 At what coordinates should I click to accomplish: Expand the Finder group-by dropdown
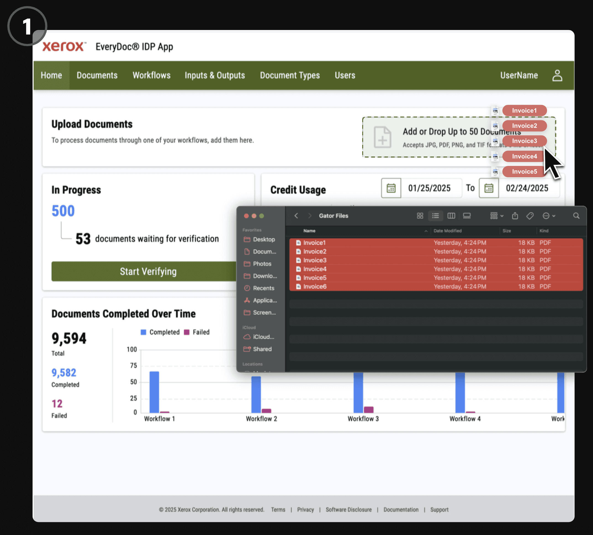(x=497, y=216)
